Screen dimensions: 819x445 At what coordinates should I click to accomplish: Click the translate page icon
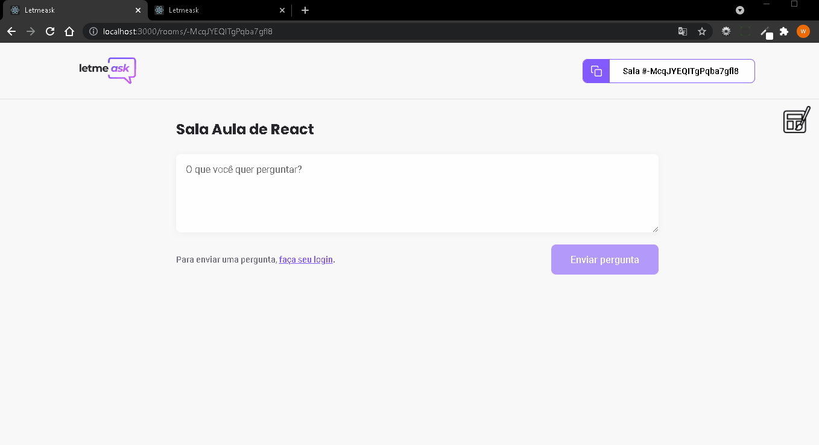(683, 31)
